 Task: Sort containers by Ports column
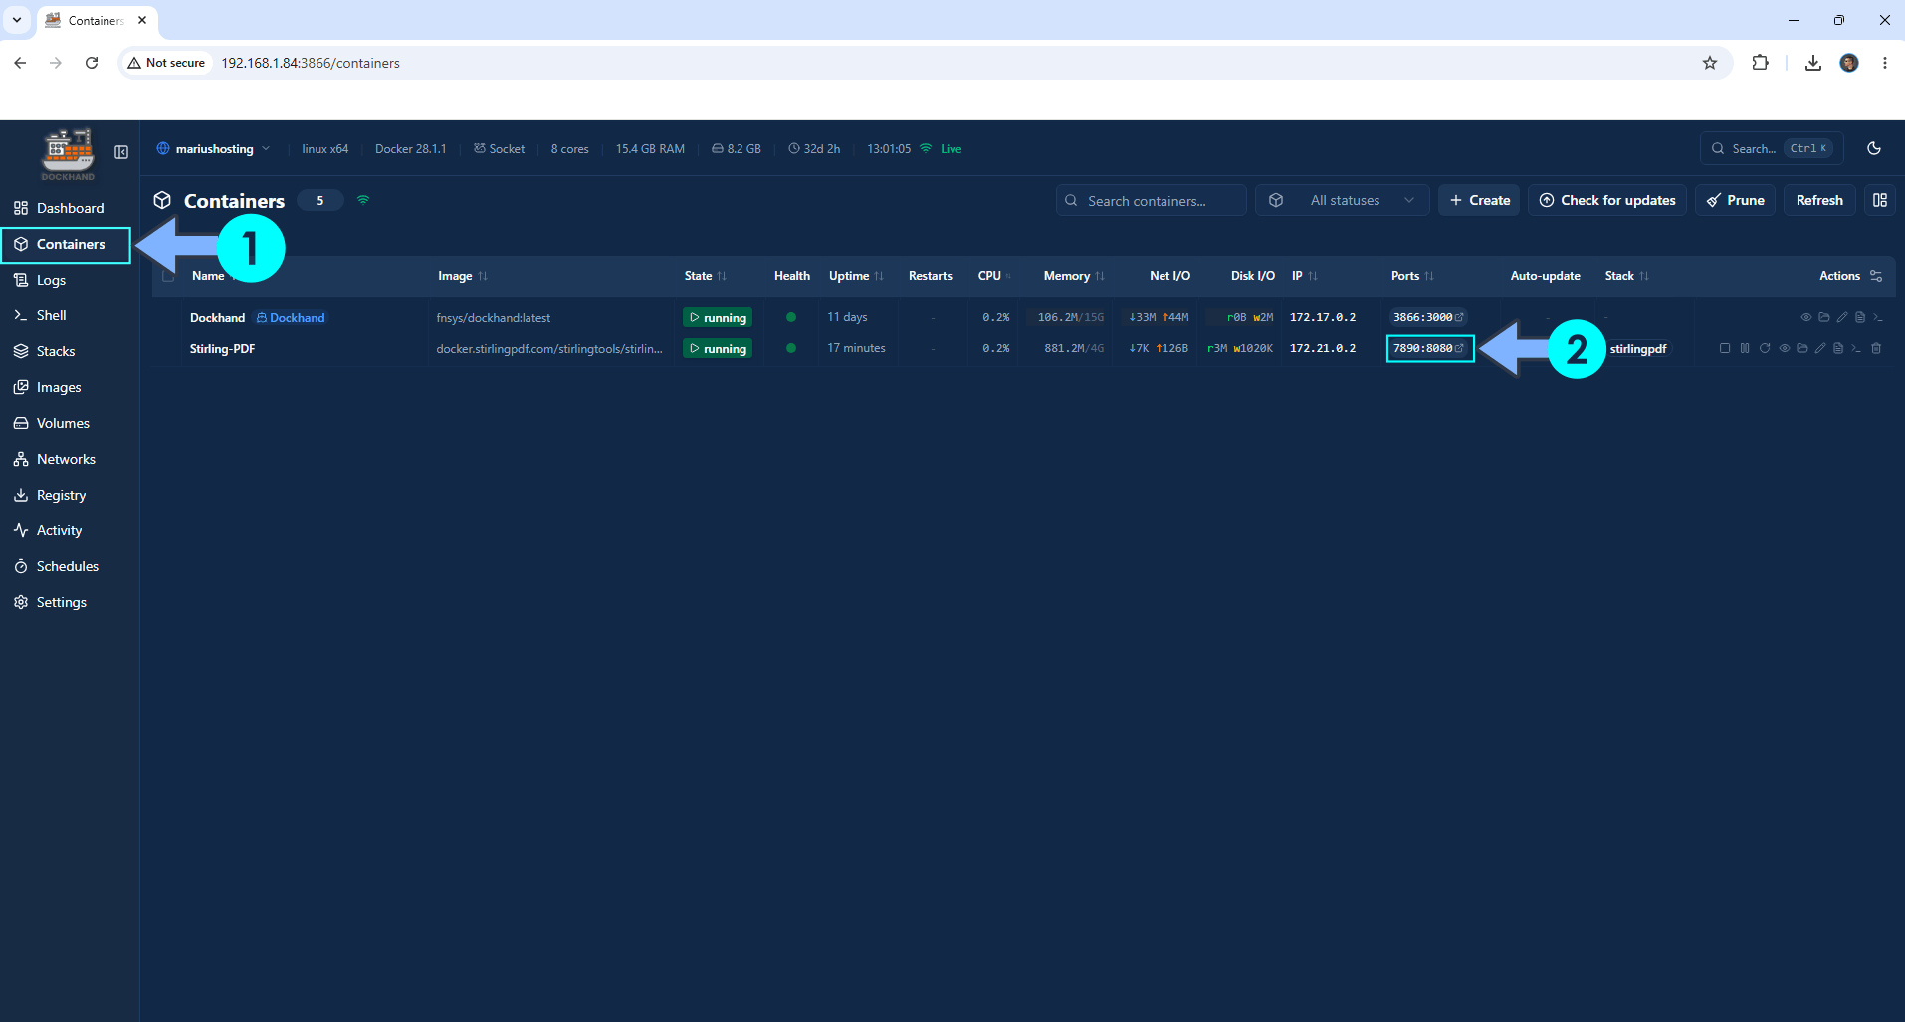click(x=1412, y=276)
